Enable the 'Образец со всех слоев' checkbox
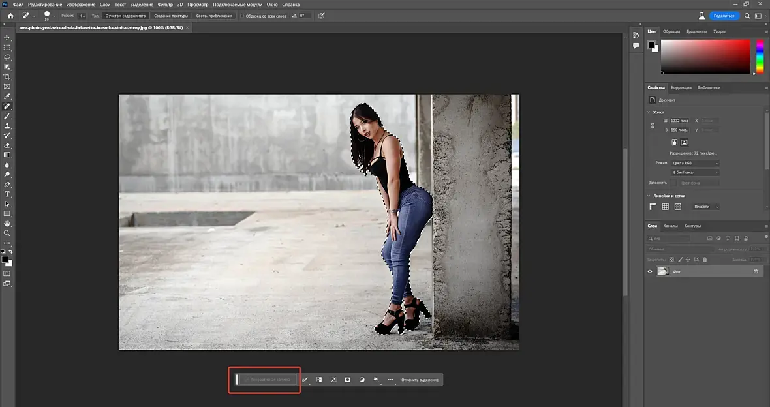Screen dimensions: 770x407 pyautogui.click(x=242, y=16)
